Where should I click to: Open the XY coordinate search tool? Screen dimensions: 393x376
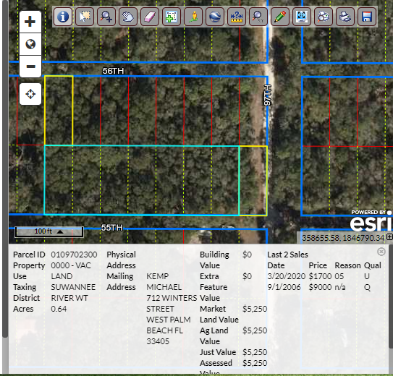point(258,17)
